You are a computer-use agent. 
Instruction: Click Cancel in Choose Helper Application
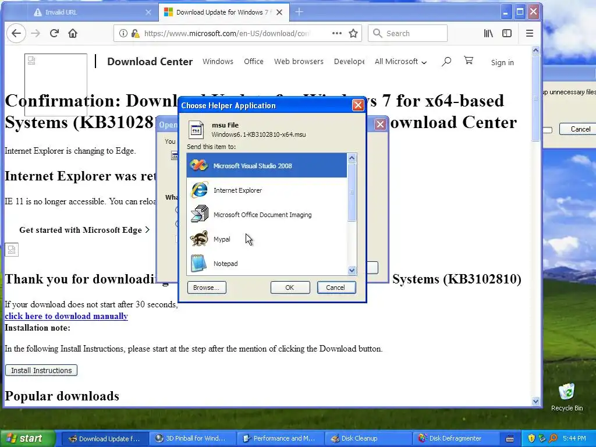336,288
